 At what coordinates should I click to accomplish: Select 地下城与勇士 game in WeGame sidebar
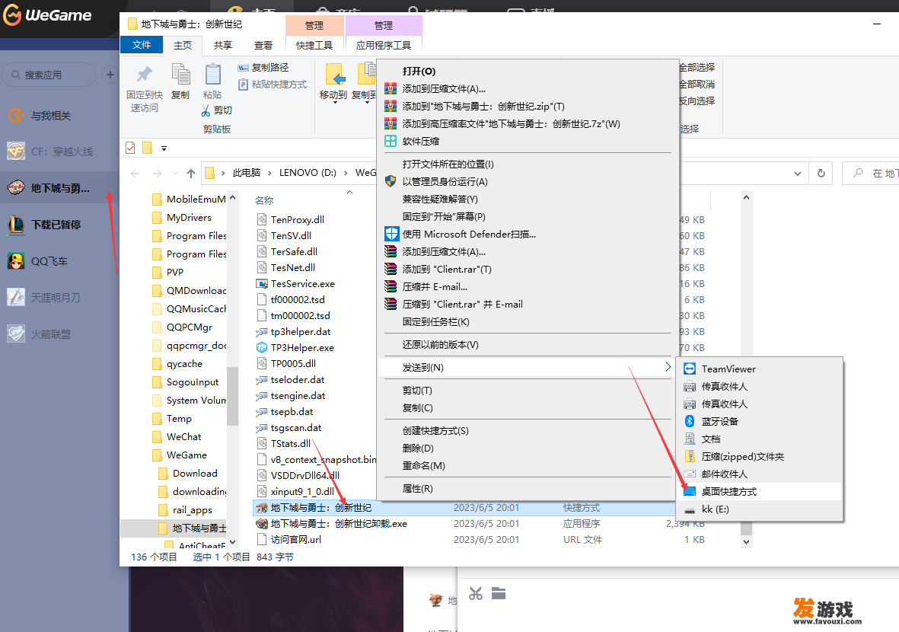click(59, 188)
